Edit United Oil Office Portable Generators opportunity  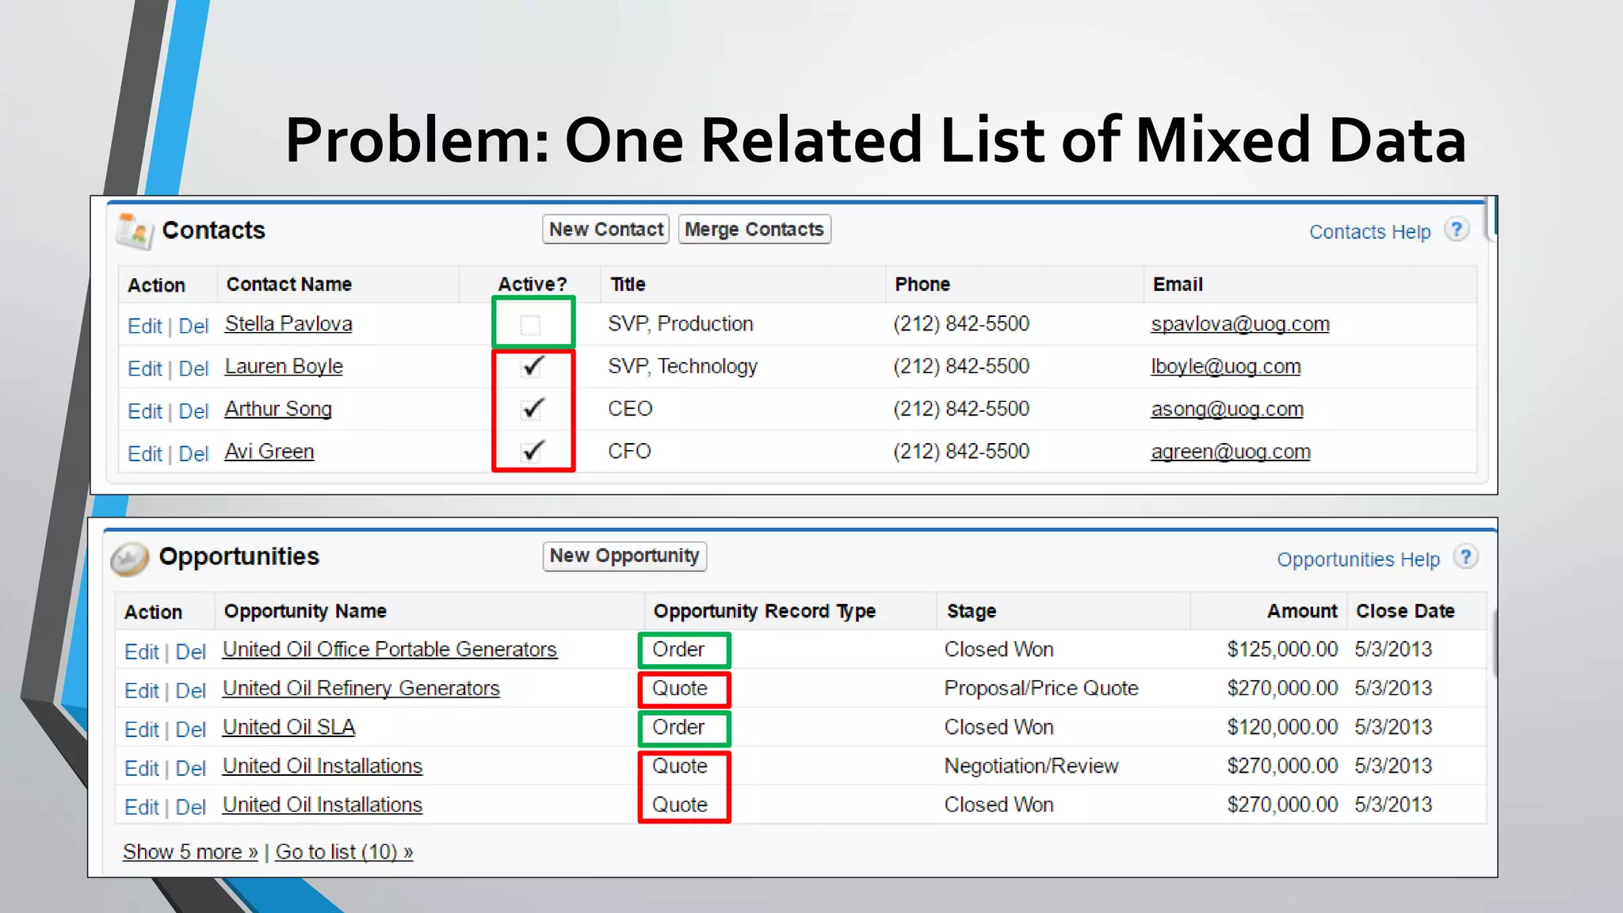click(x=142, y=652)
